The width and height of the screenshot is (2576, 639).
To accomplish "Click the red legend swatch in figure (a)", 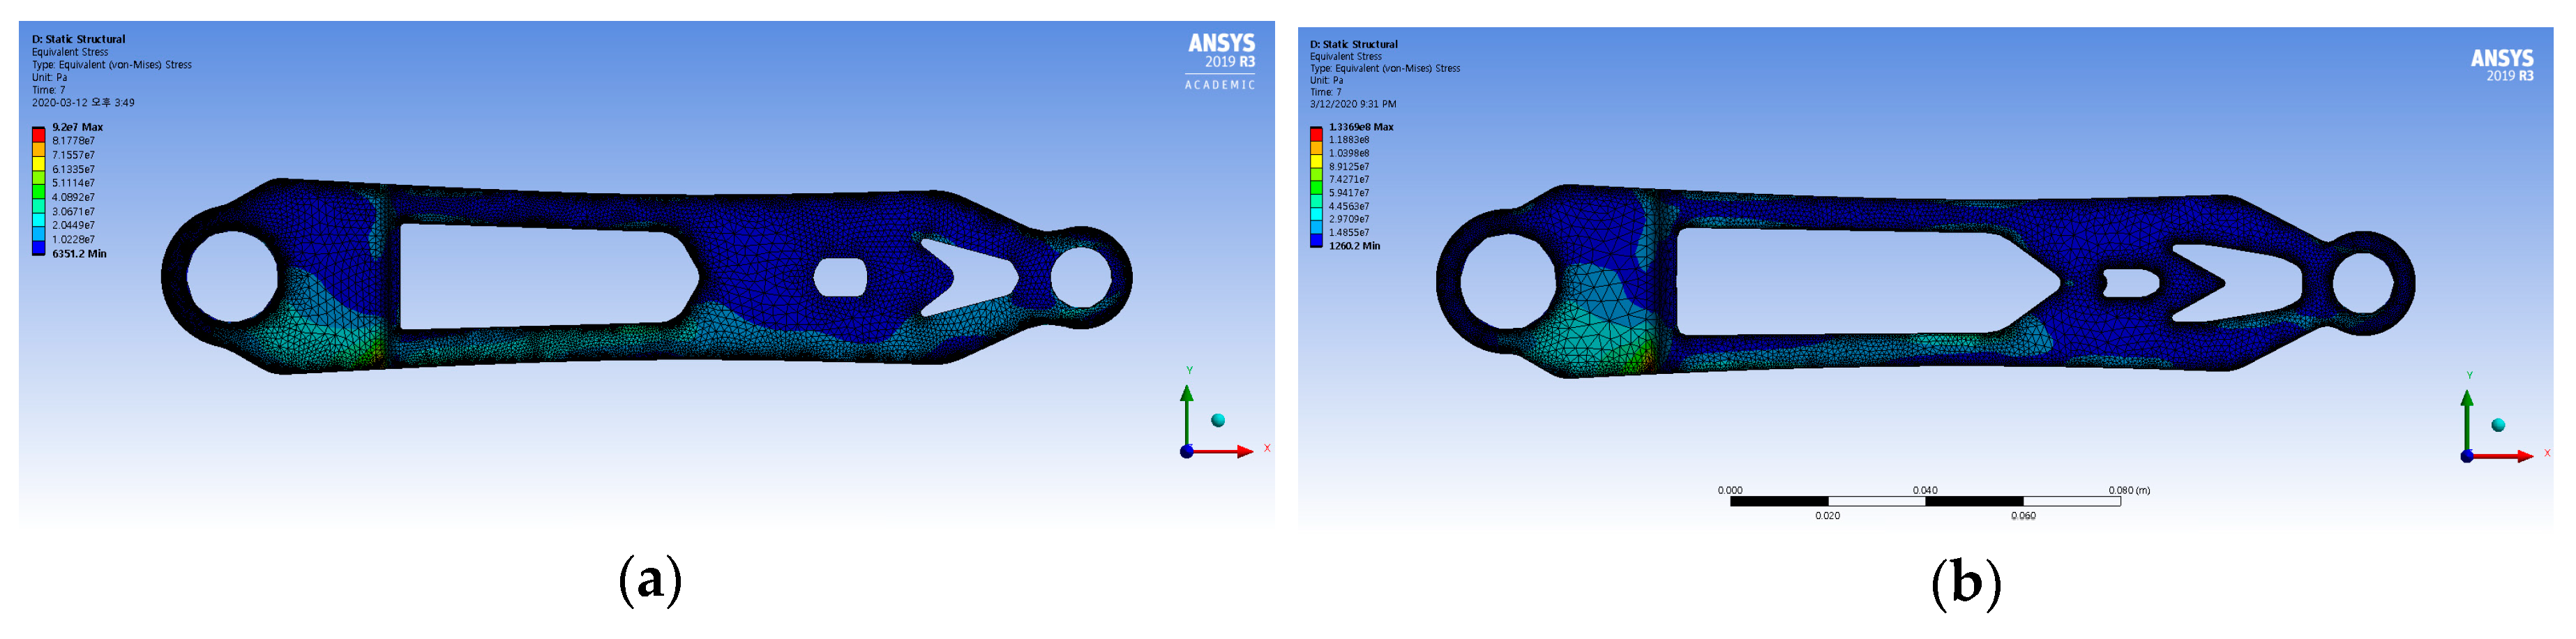I will point(38,134).
